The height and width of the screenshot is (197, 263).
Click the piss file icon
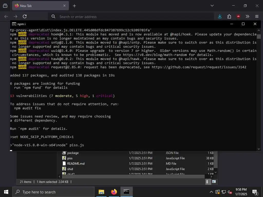pos(64,158)
